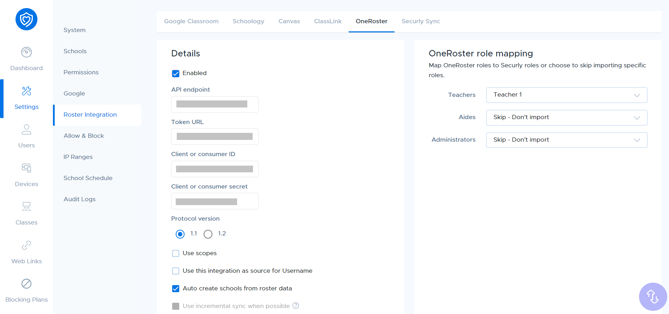Image resolution: width=669 pixels, height=314 pixels.
Task: Click the Devices label in navigation
Action: [26, 184]
